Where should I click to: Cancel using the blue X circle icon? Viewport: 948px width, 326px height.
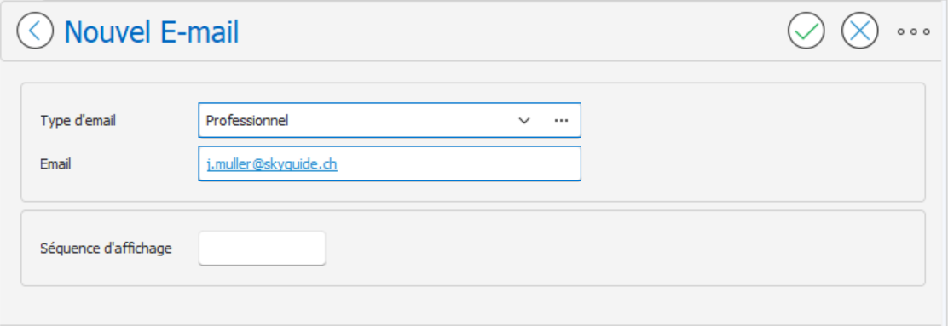point(859,31)
